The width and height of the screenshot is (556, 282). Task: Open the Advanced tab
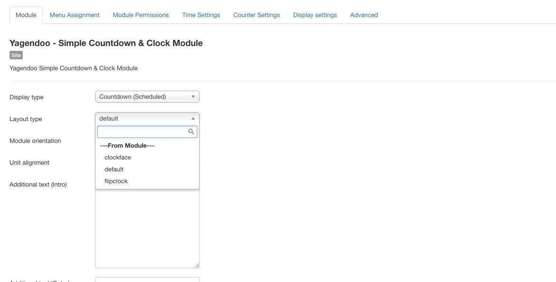point(364,15)
